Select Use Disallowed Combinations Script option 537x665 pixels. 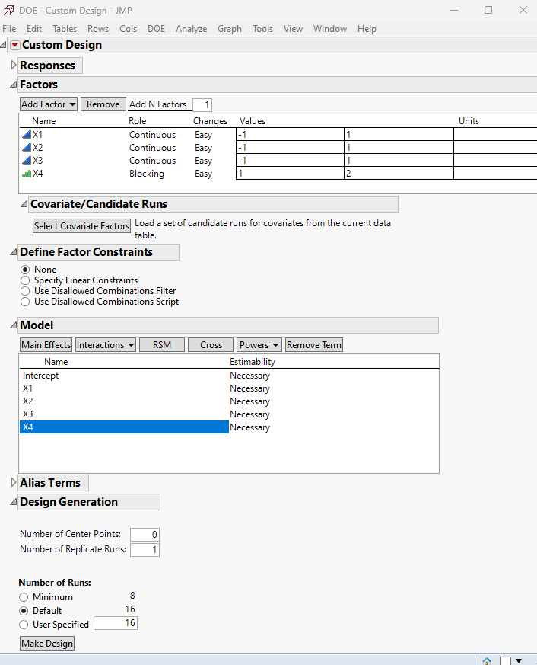tap(25, 302)
